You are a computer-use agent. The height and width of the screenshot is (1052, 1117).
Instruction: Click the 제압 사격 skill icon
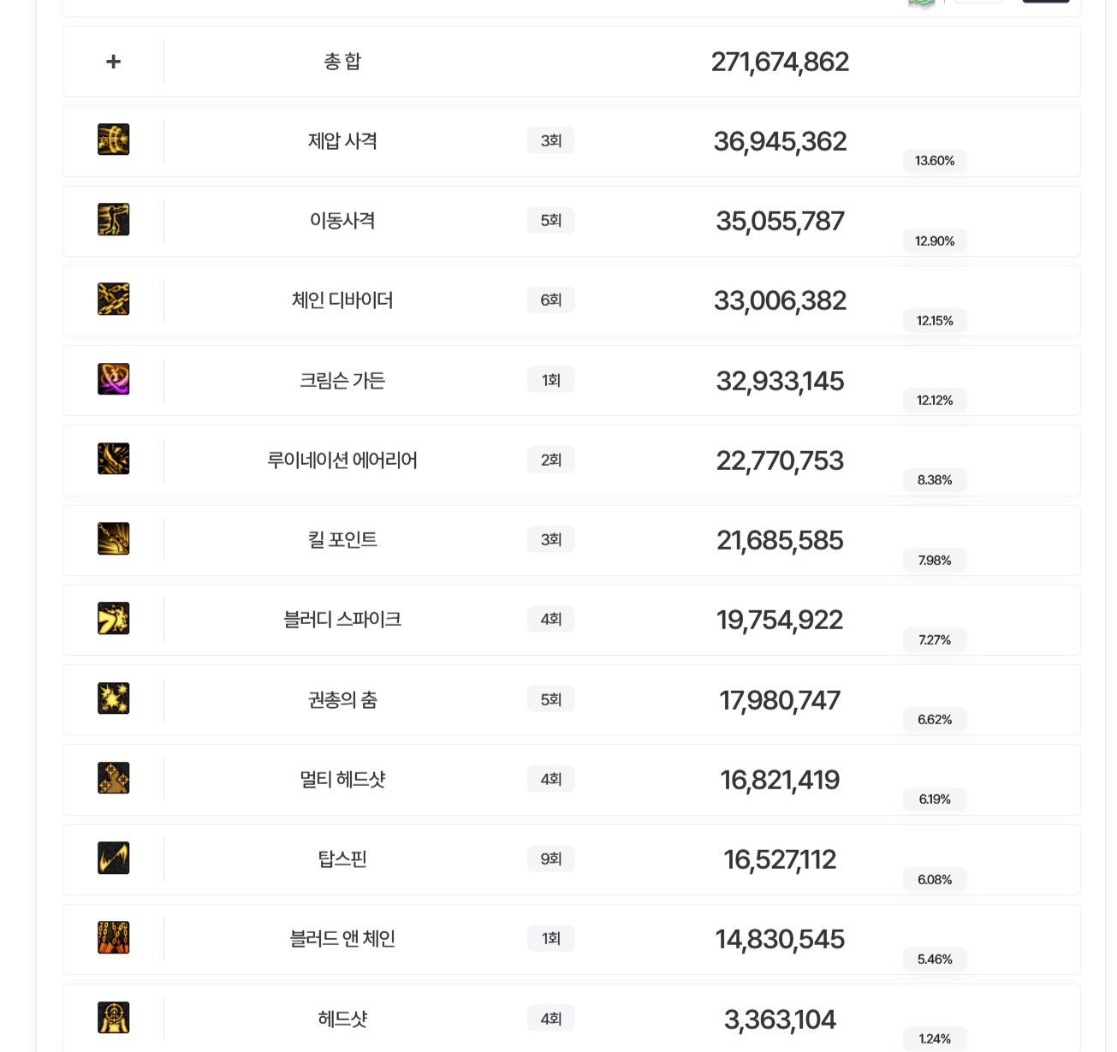point(114,140)
